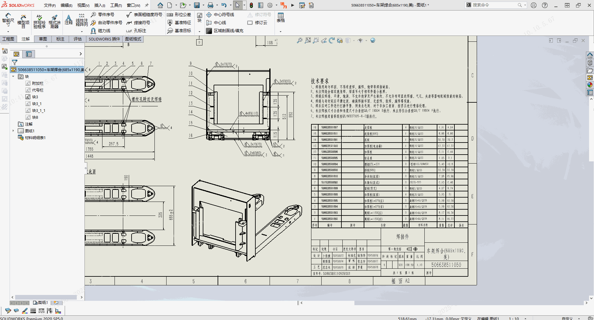Expand the feature tree panel arrow
Screen dimensions: 594x320
[x=81, y=54]
